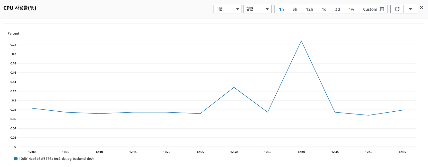Click the smaller peak at 12:30

tap(234, 87)
